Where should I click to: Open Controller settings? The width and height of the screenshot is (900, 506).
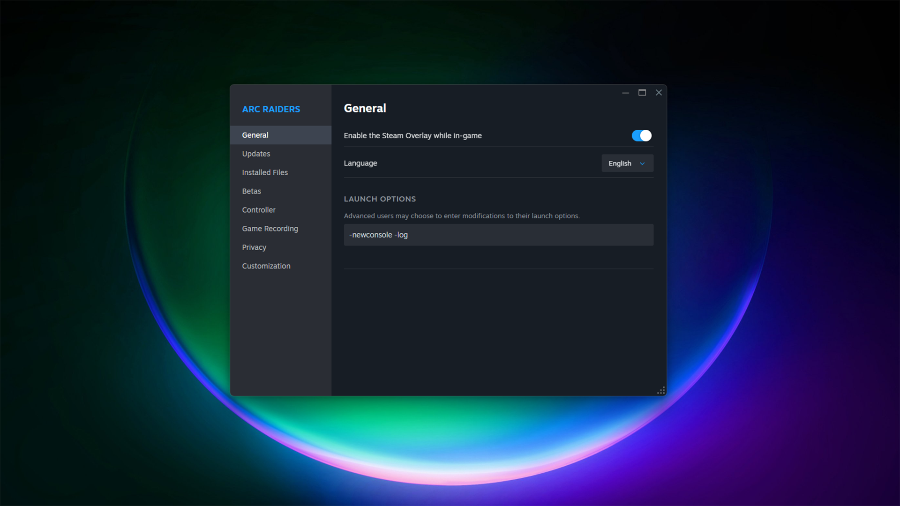click(x=259, y=210)
